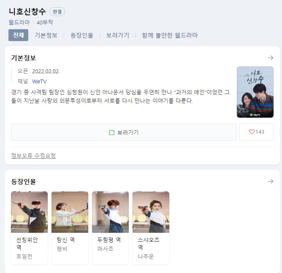
Task: Select the 전체 tab
Action: [x=18, y=35]
